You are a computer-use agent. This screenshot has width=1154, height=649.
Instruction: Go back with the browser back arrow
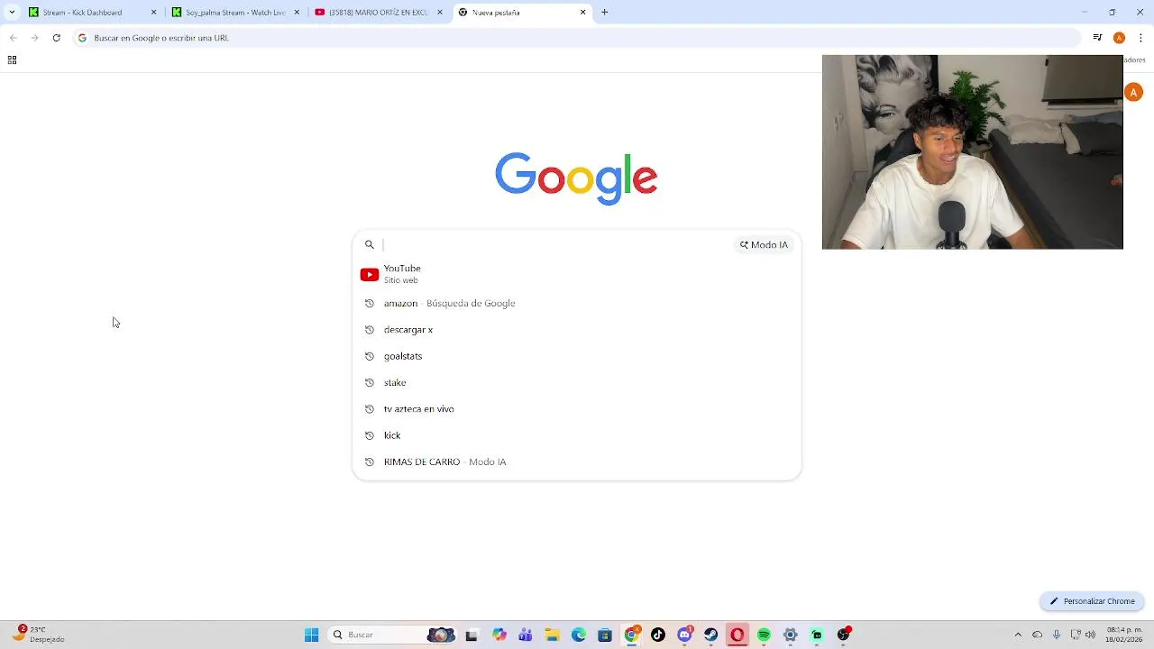click(x=13, y=38)
